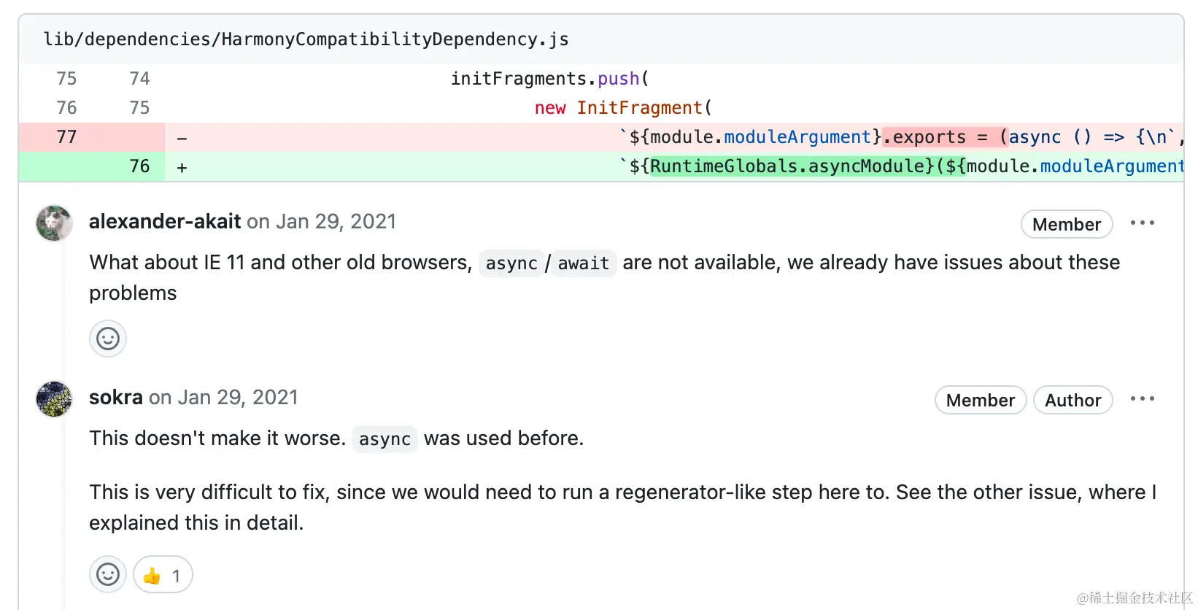
Task: Select deleted line number 77 in diff
Action: tap(66, 137)
